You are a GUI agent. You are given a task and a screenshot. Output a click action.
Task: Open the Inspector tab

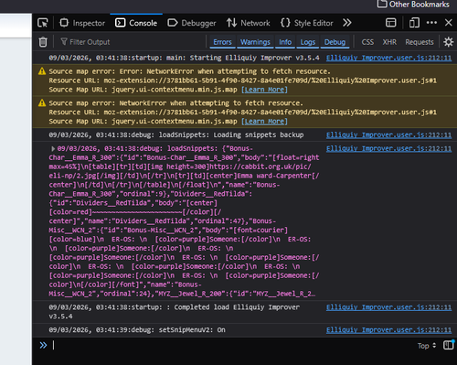tap(82, 23)
